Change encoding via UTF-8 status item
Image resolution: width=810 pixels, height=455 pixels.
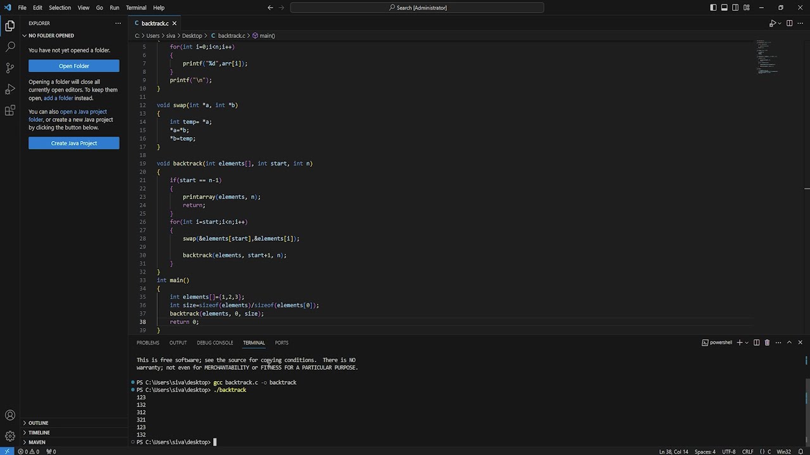click(x=728, y=451)
